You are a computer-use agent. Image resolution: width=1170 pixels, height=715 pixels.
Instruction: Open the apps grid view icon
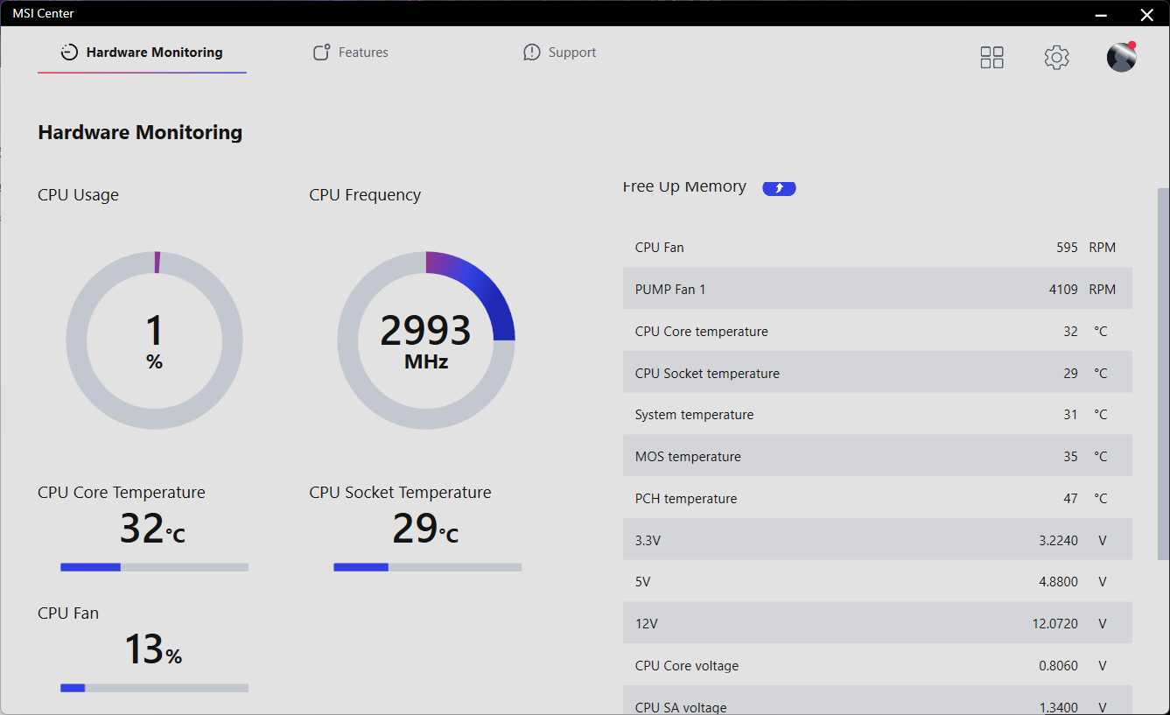pos(991,58)
